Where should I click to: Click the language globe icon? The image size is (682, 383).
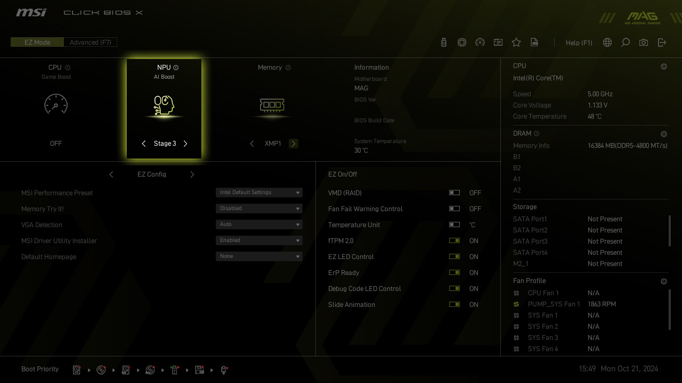[x=607, y=43]
